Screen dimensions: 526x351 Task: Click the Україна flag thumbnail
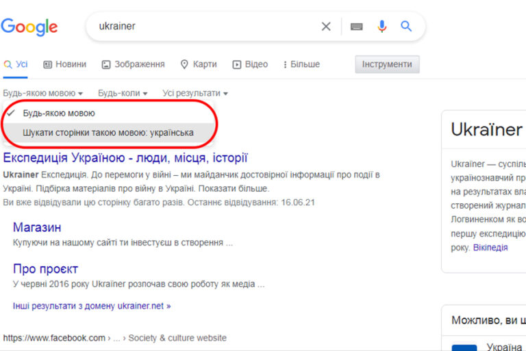[464, 348]
